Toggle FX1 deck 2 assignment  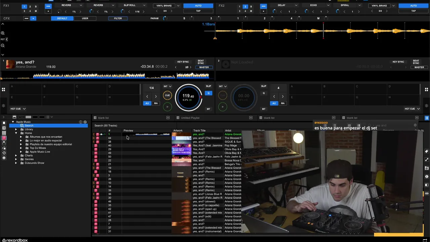[30, 7]
